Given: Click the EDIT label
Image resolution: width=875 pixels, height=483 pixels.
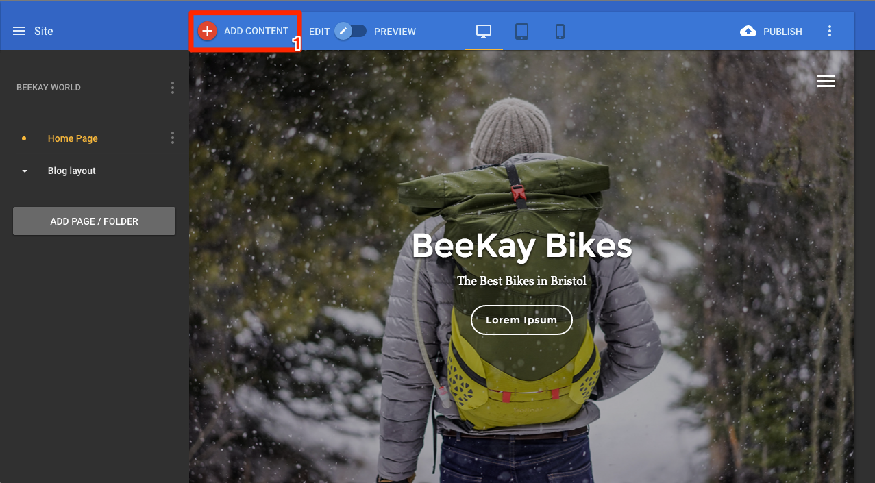Looking at the screenshot, I should [x=319, y=32].
